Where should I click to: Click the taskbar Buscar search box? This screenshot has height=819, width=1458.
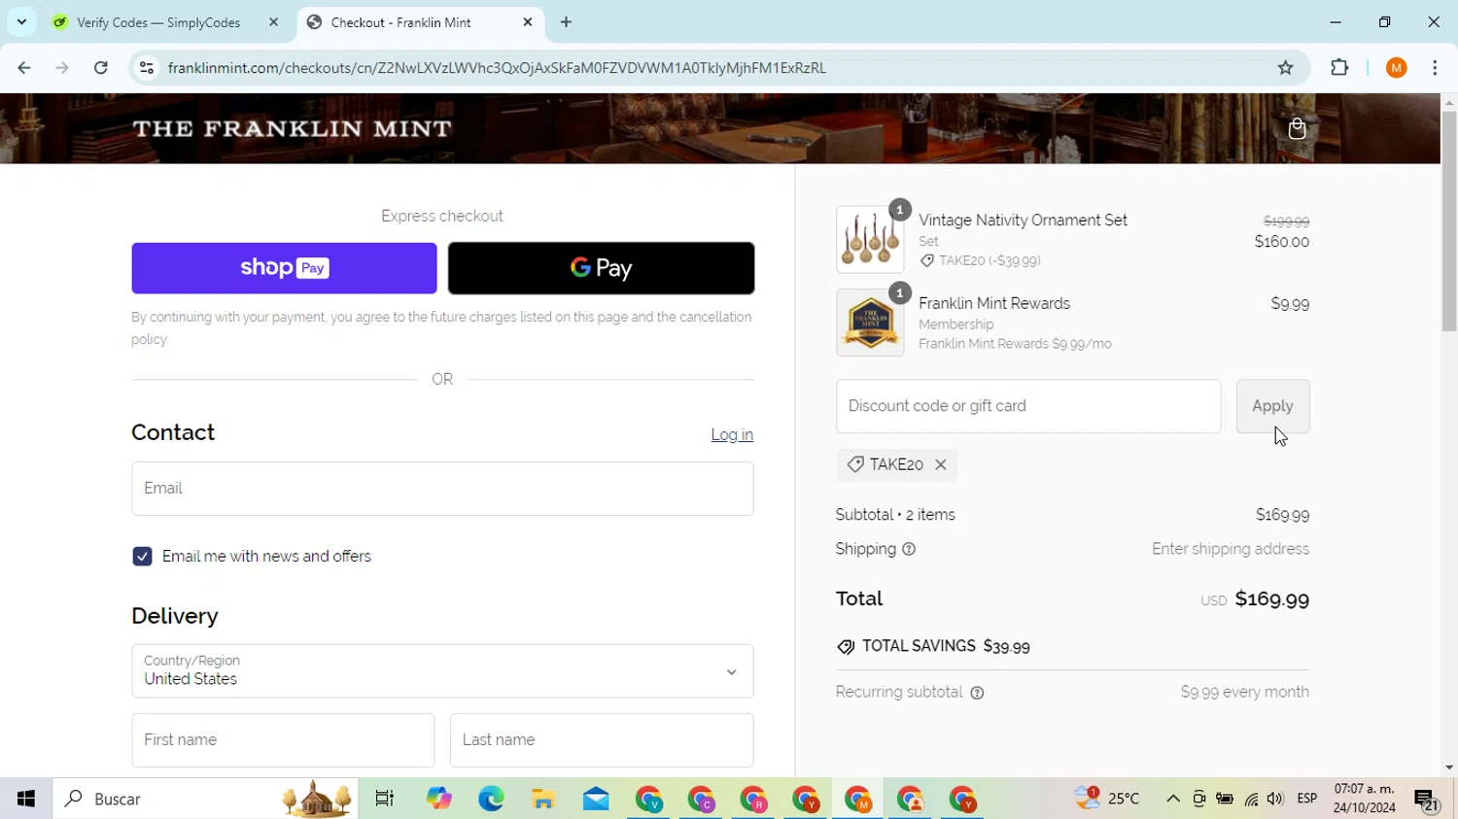206,799
